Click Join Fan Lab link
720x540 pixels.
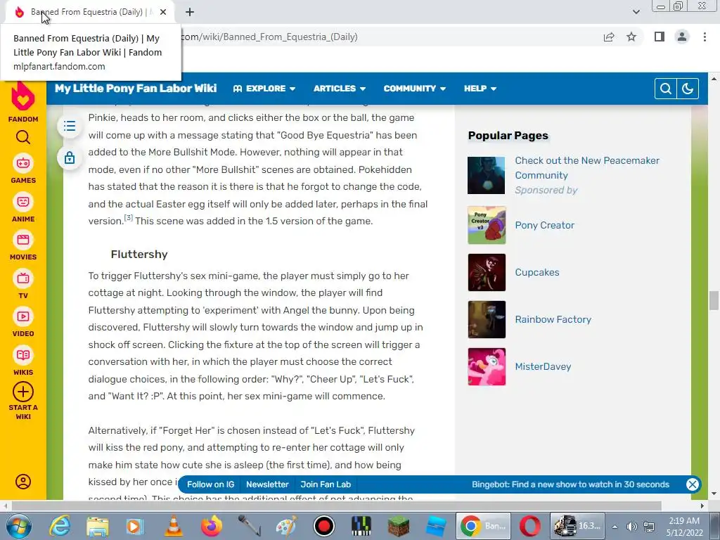(x=326, y=484)
